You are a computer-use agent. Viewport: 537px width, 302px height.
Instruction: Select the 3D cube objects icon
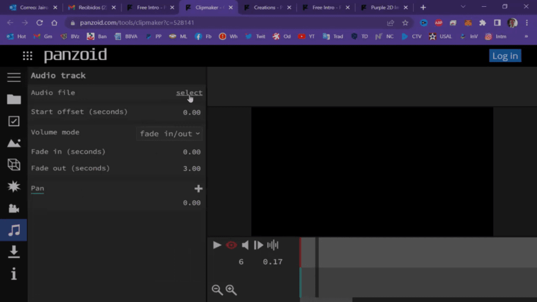(x=14, y=165)
